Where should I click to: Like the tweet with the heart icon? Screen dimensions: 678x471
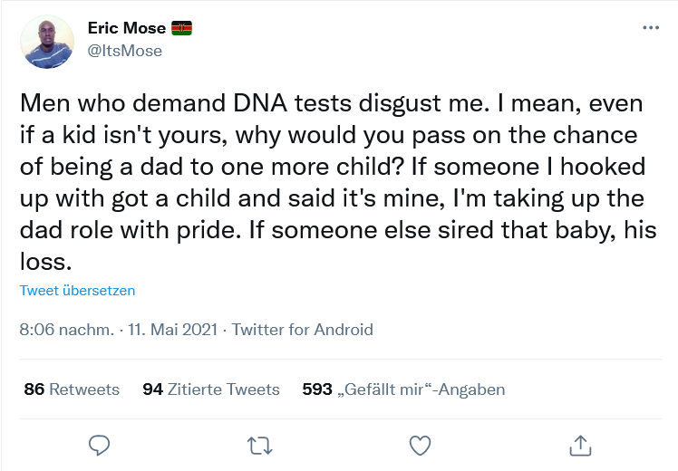(420, 446)
